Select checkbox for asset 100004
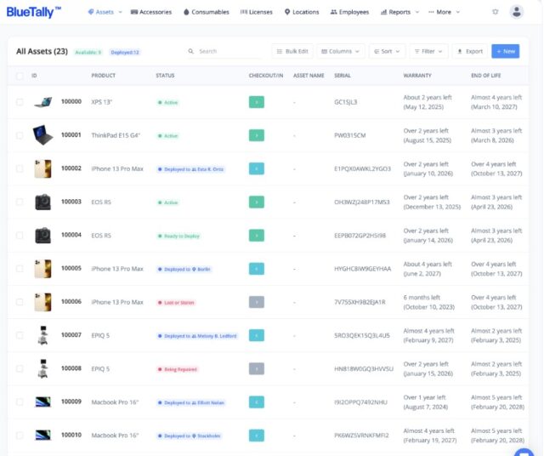Screen dimensions: 544x456 click(20, 236)
